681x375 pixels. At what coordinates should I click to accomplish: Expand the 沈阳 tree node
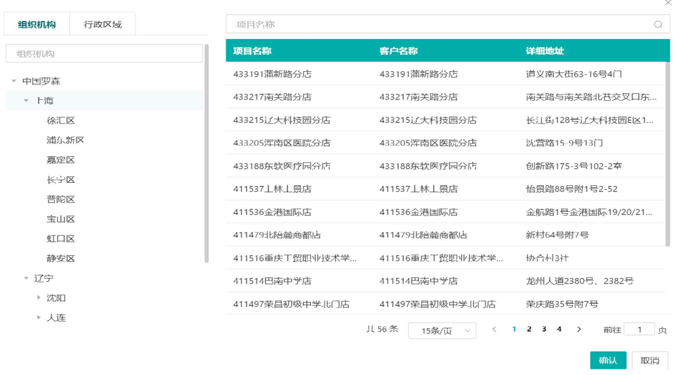(38, 298)
